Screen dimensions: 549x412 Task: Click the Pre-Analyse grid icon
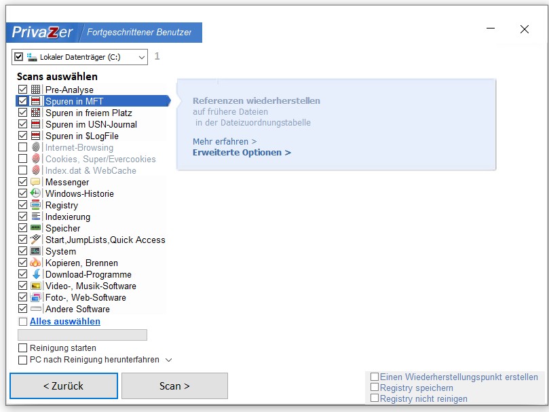(35, 90)
